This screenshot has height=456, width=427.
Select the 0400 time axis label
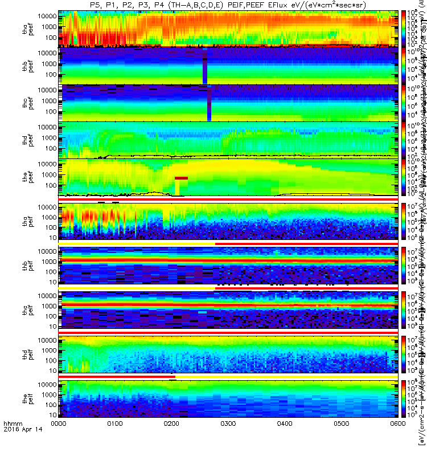[x=285, y=424]
